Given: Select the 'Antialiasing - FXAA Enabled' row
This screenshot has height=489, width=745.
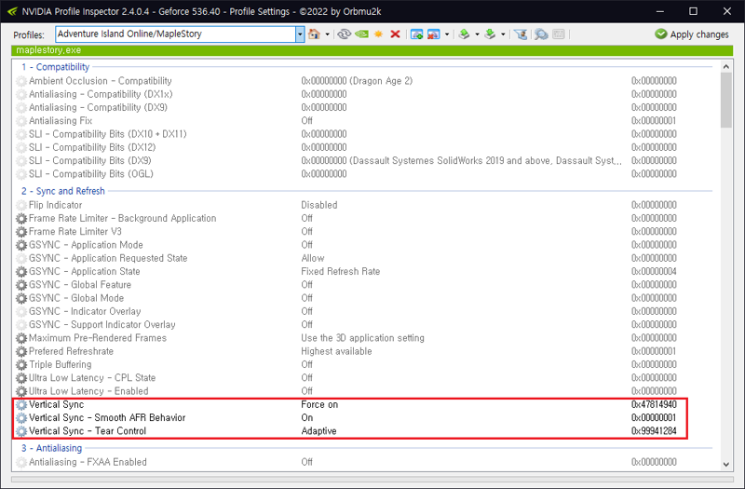Looking at the screenshot, I should point(363,462).
